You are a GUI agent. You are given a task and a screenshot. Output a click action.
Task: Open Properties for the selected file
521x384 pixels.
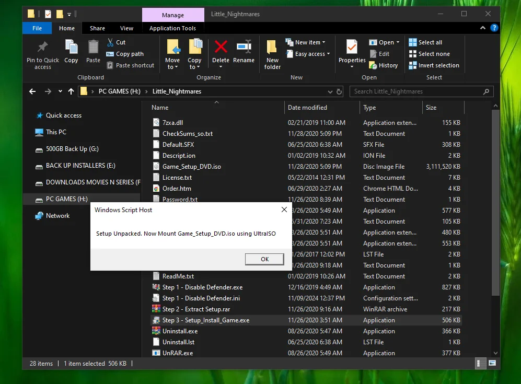[352, 53]
